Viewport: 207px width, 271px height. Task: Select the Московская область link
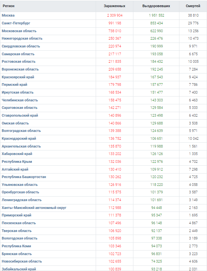pos(19,31)
